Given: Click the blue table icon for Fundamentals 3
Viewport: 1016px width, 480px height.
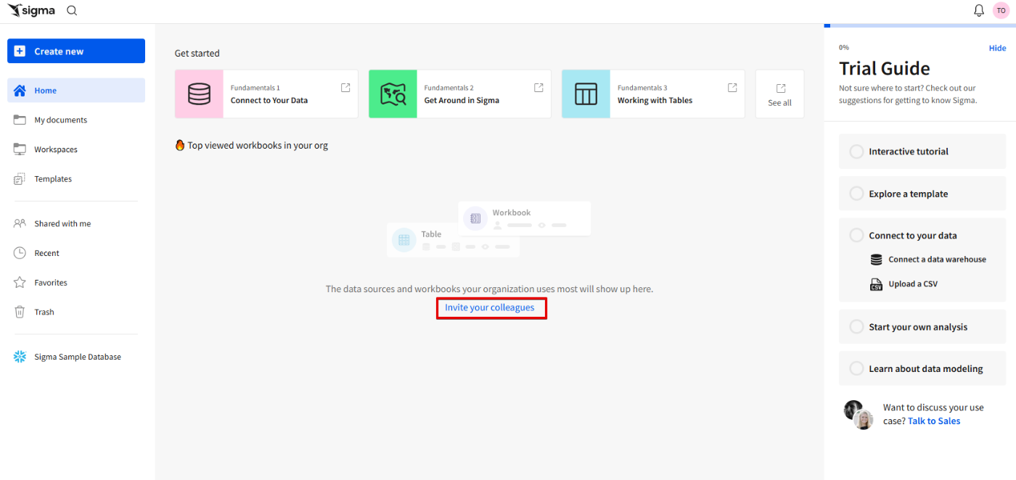Looking at the screenshot, I should click(x=586, y=94).
